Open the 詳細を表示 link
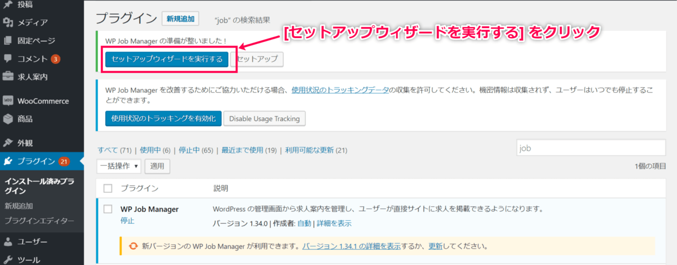The height and width of the screenshot is (265, 677). pos(334,223)
